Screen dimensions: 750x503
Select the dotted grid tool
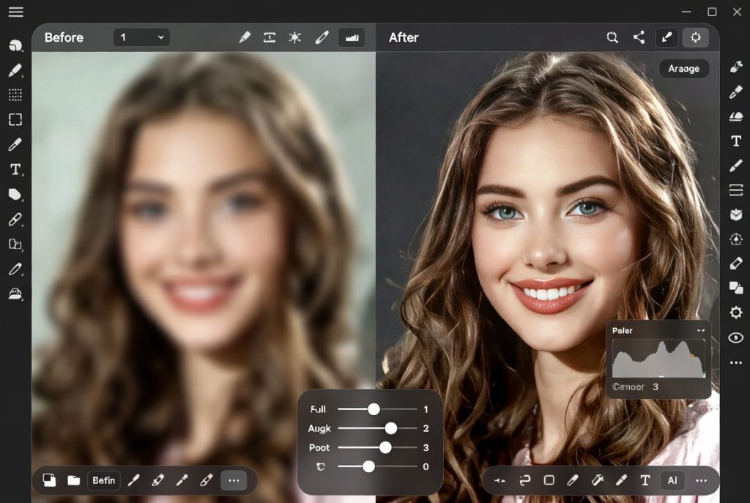point(15,95)
